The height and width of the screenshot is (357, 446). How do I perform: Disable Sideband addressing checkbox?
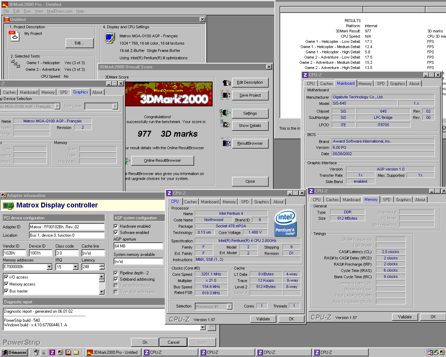click(x=116, y=279)
